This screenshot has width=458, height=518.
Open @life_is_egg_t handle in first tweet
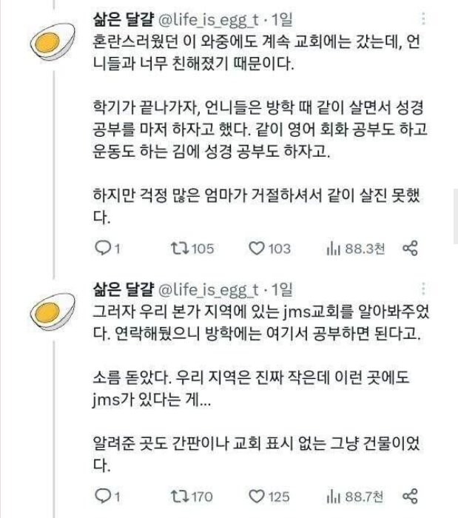pos(209,20)
